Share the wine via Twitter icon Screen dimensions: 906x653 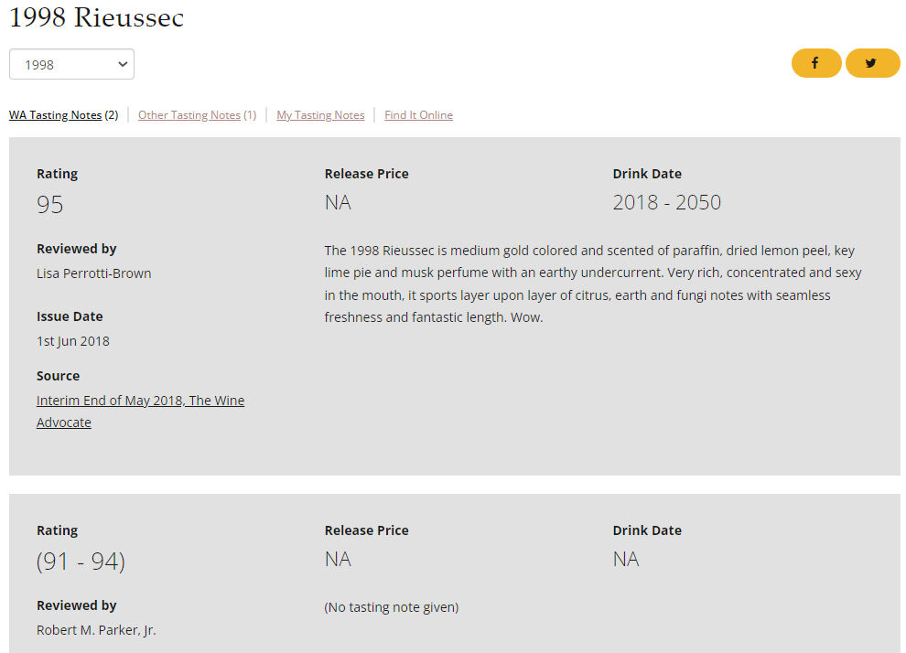(872, 63)
